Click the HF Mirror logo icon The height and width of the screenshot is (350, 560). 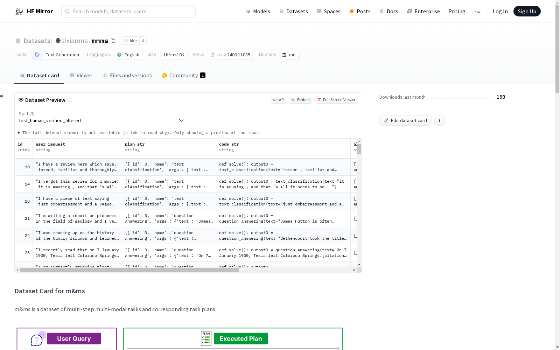click(x=19, y=12)
